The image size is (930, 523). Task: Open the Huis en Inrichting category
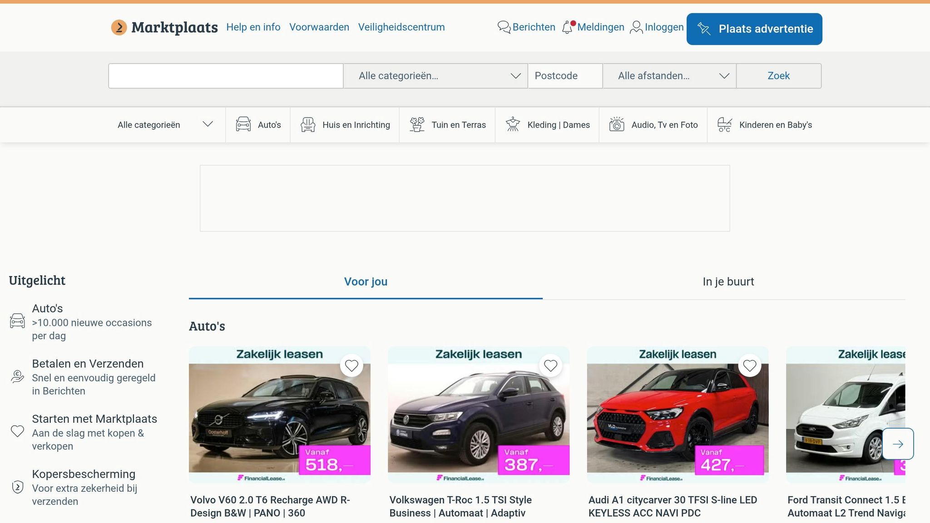[x=345, y=125]
